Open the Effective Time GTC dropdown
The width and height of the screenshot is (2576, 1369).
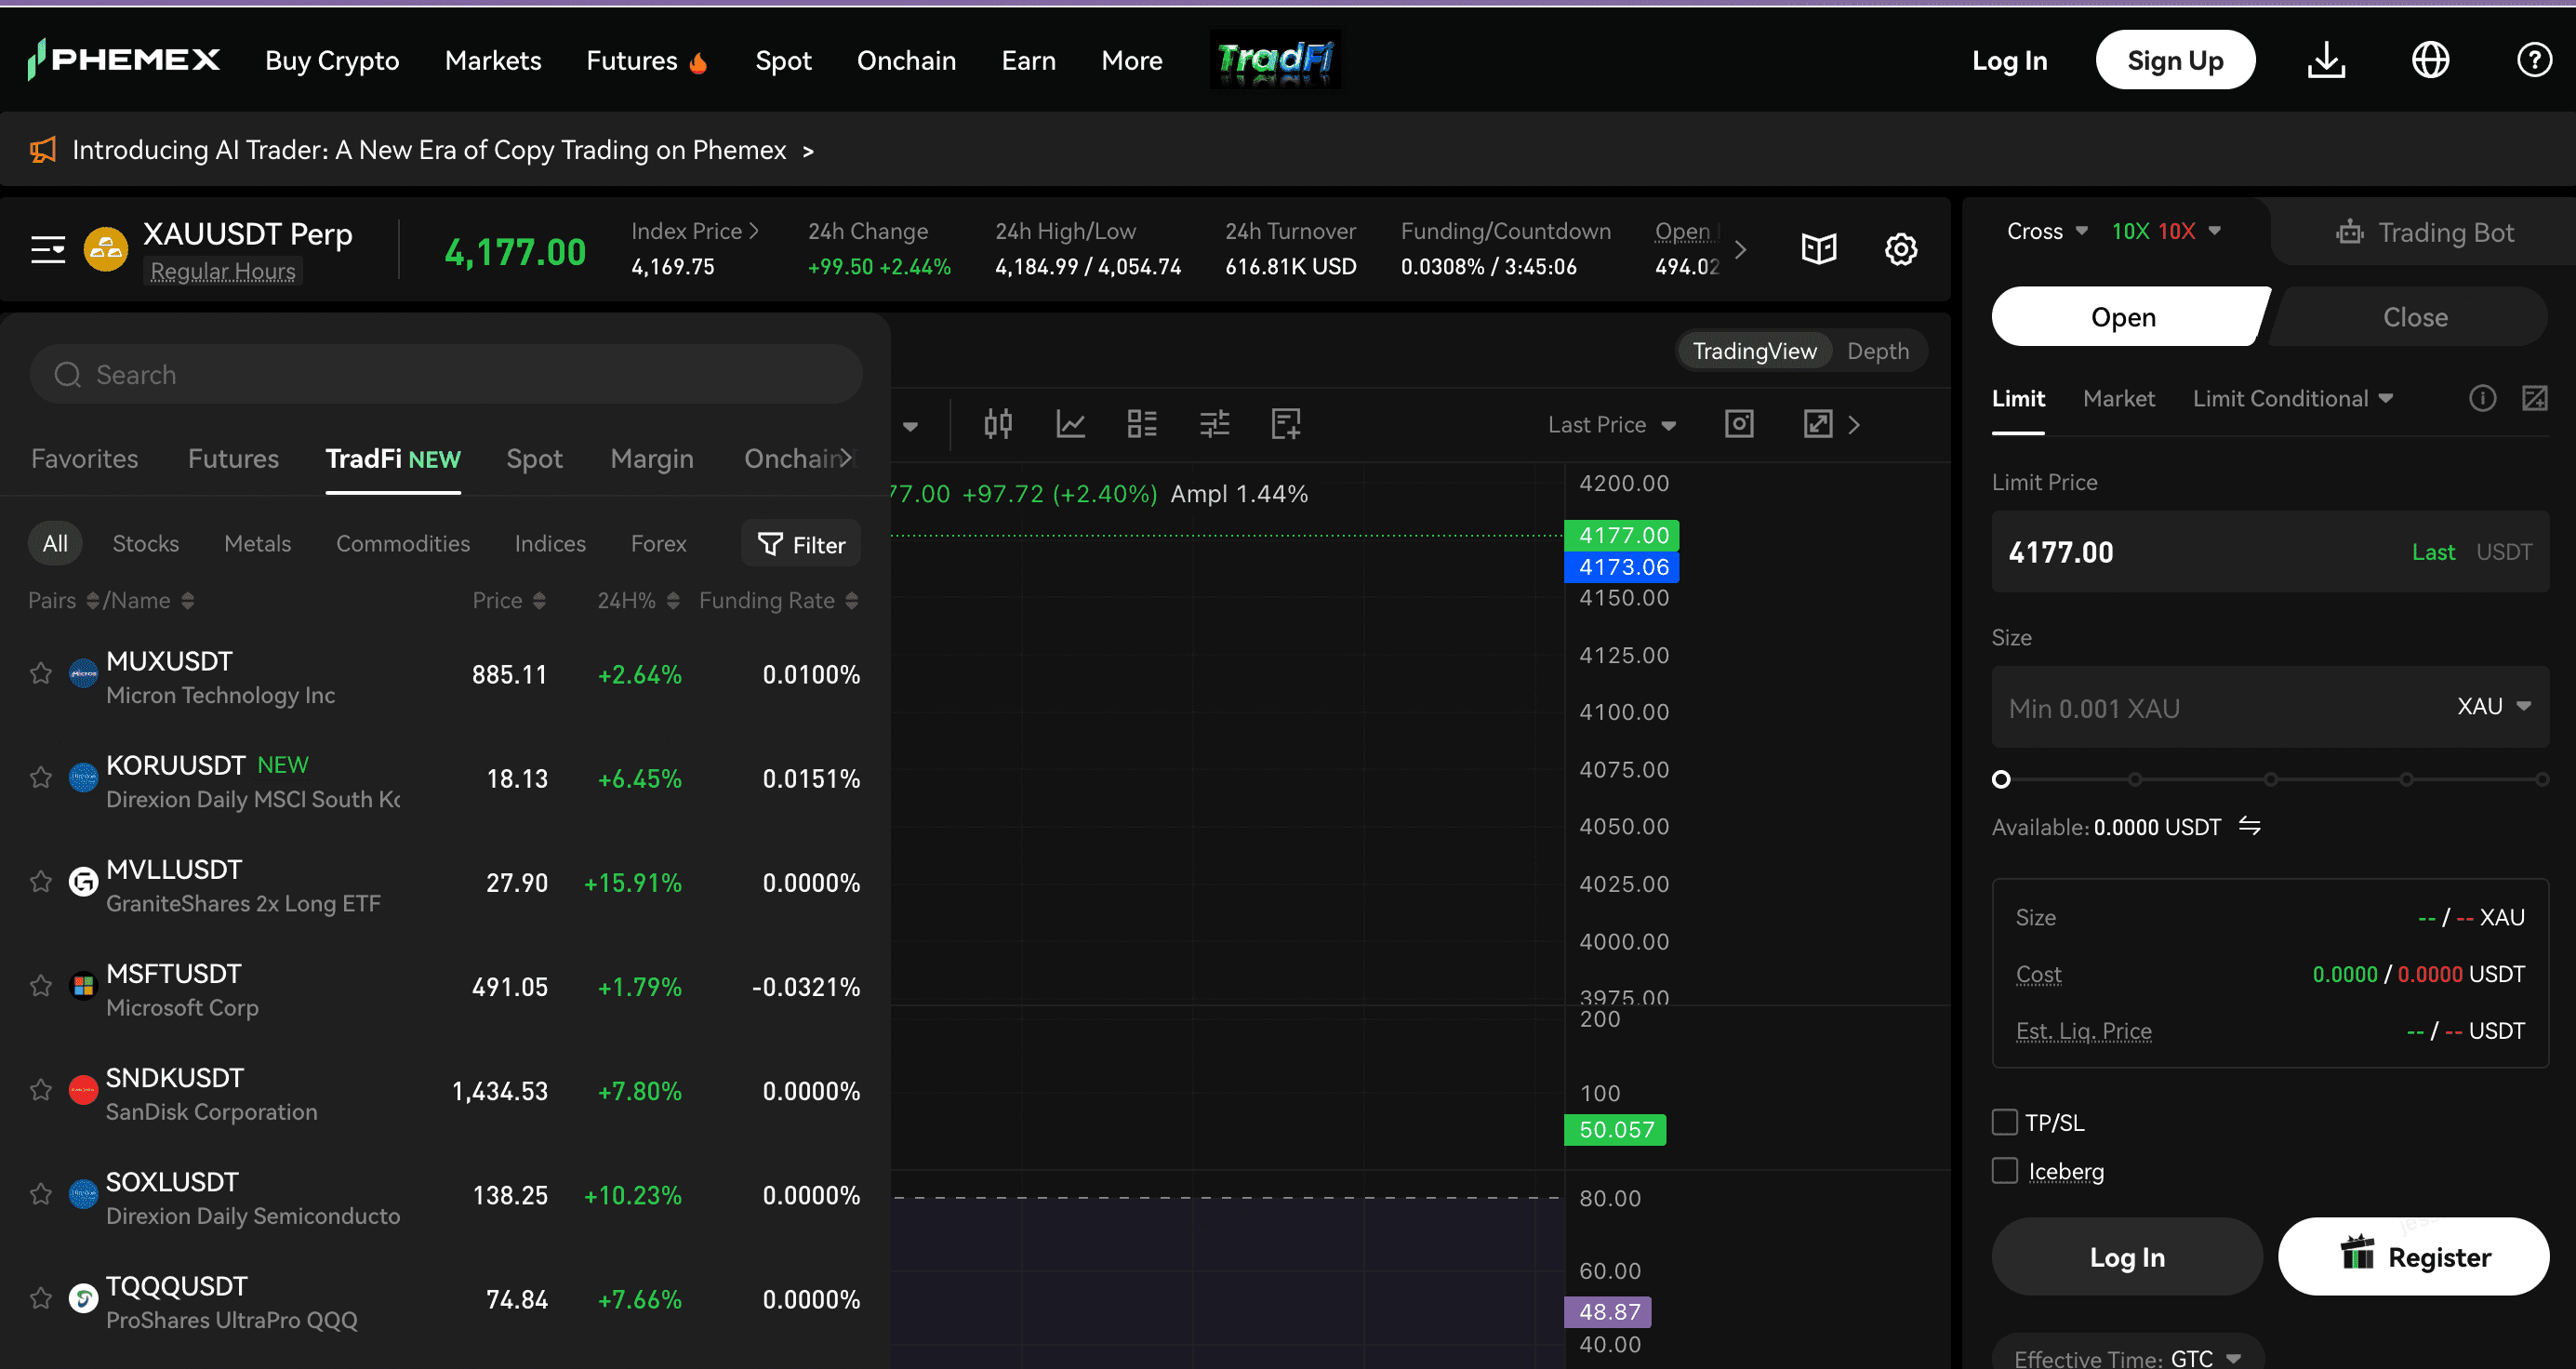pos(2127,1355)
